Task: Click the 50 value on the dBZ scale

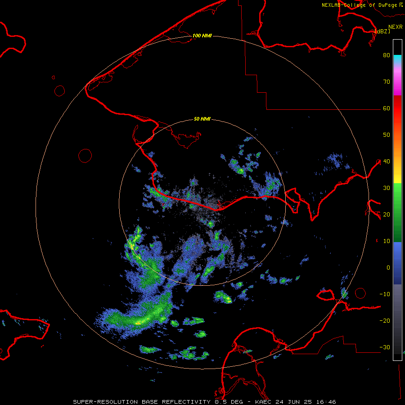Action: 387,135
